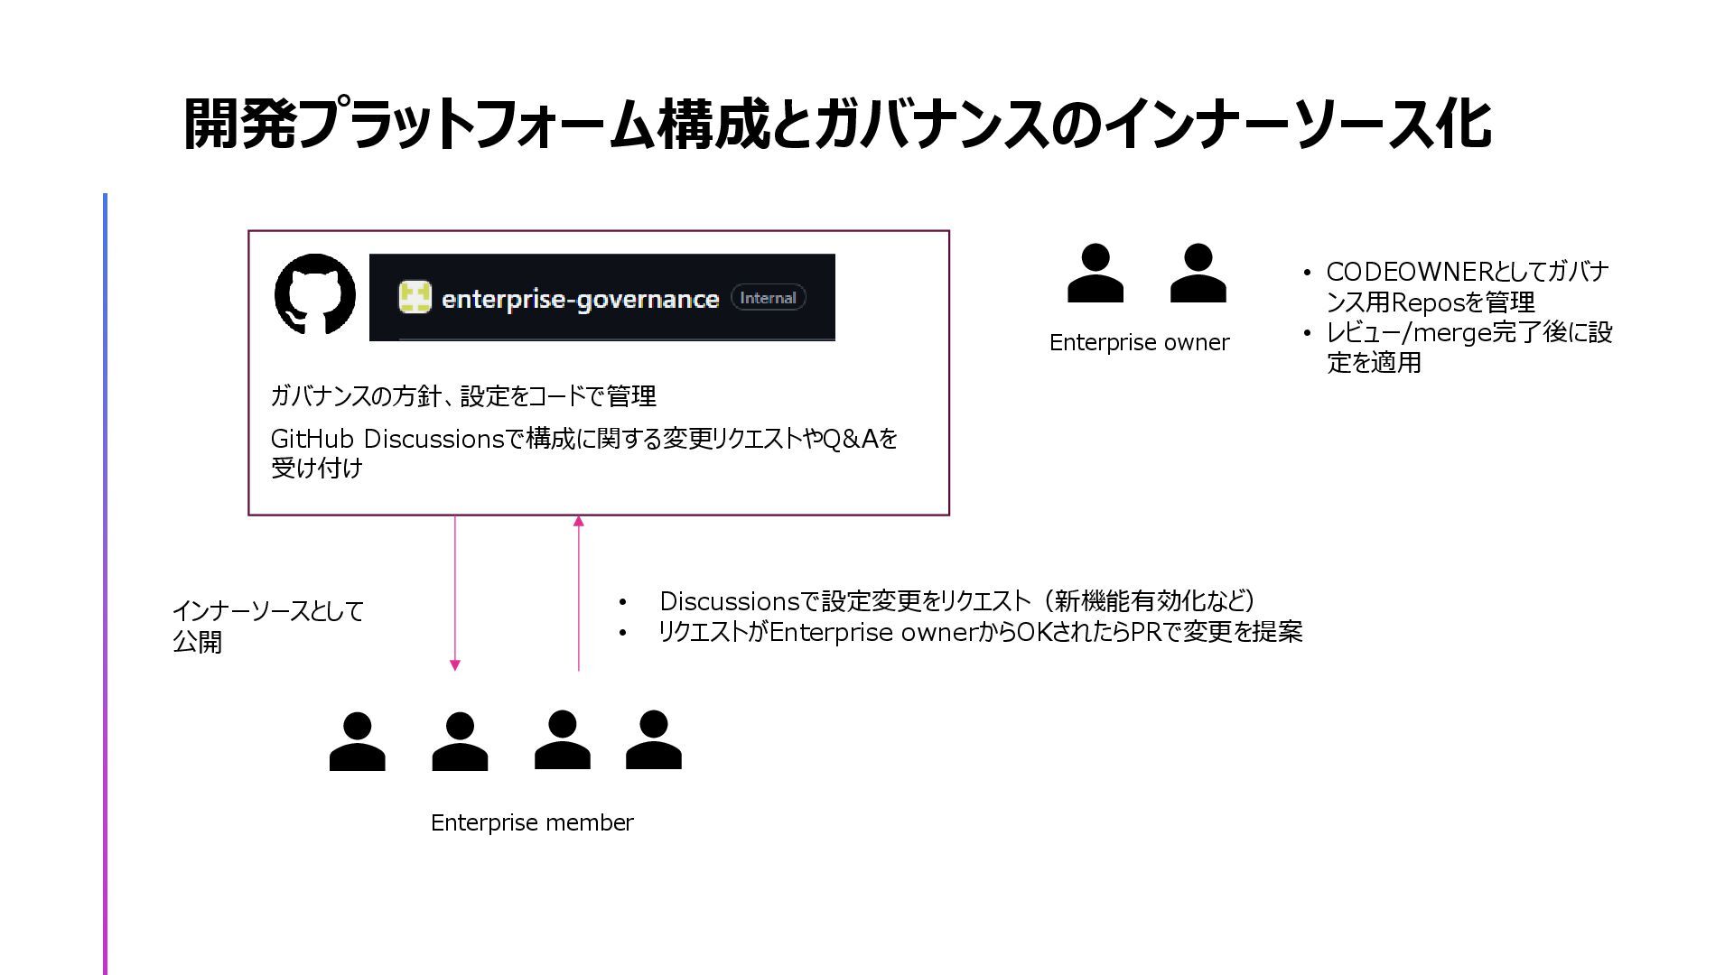Click the text ガバナンスの方針、設定をコードで管理
Image resolution: width=1734 pixels, height=975 pixels.
coord(463,395)
